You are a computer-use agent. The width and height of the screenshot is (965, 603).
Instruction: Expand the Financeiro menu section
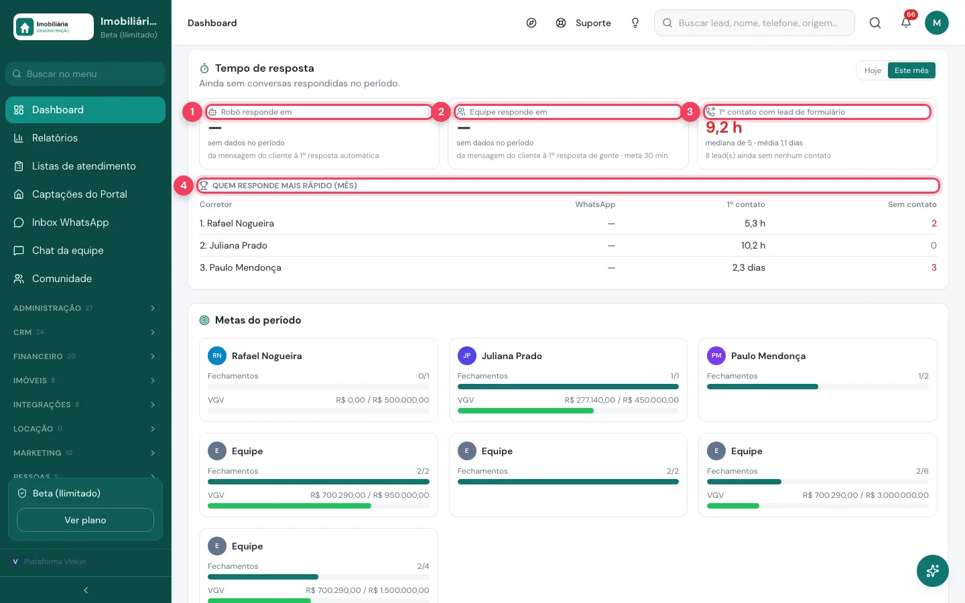pyautogui.click(x=85, y=356)
